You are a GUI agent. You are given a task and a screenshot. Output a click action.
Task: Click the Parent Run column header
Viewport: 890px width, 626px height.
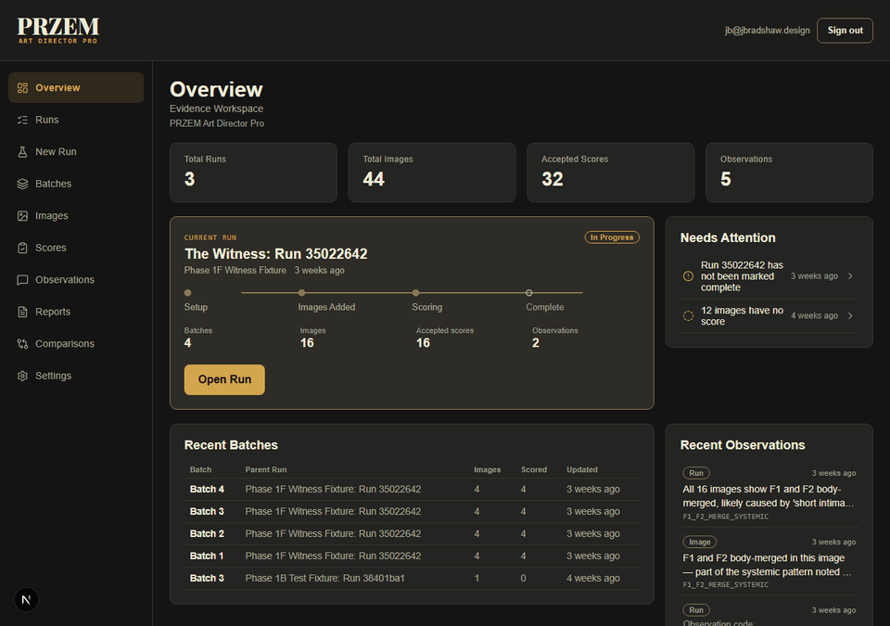click(x=266, y=470)
